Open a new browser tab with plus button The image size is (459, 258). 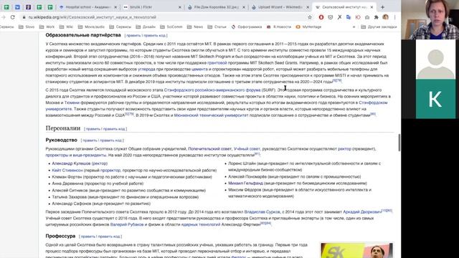[x=382, y=7]
